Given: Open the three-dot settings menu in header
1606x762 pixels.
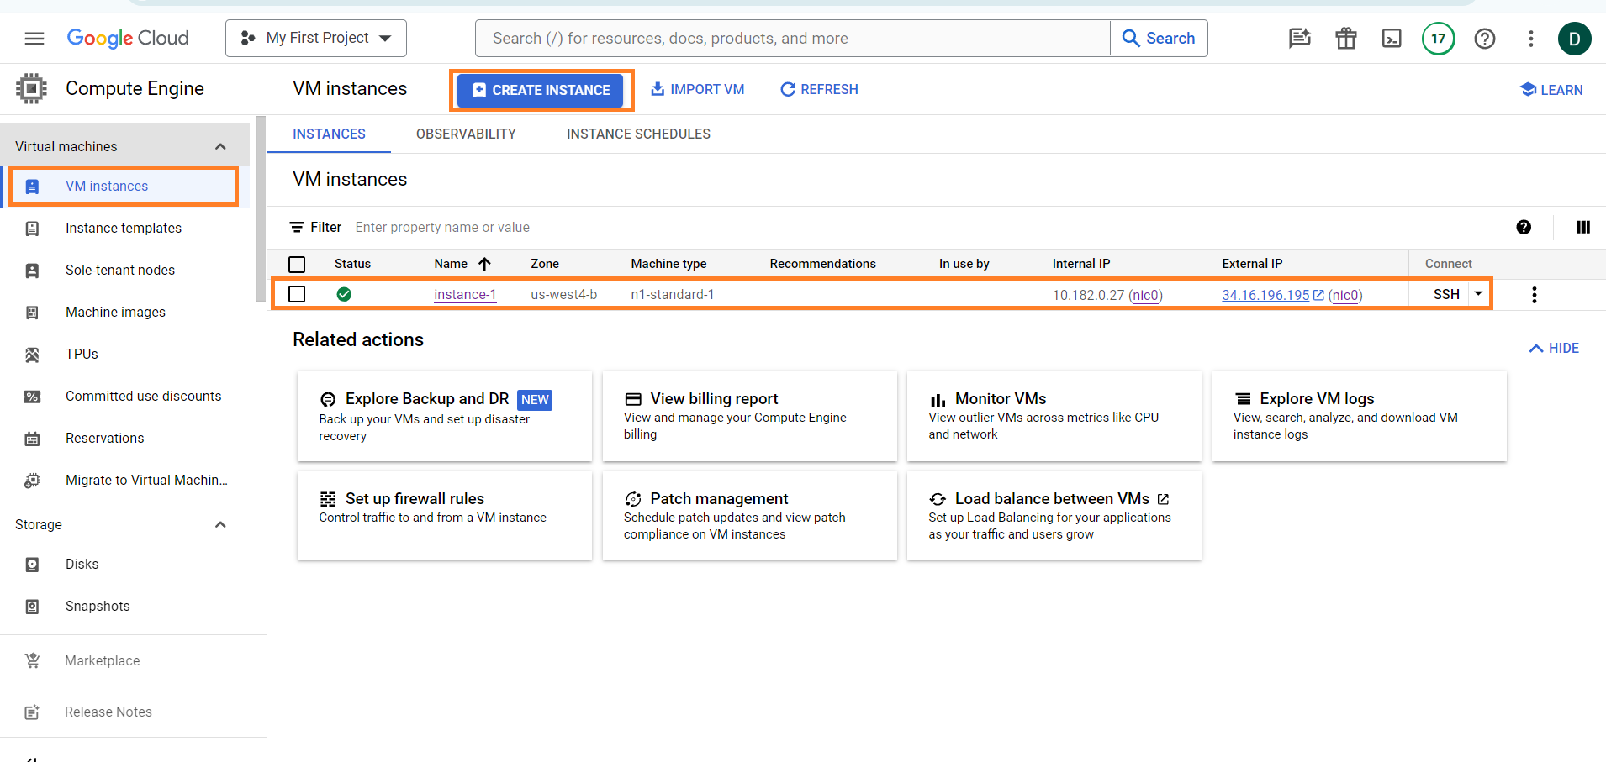Looking at the screenshot, I should tap(1531, 39).
